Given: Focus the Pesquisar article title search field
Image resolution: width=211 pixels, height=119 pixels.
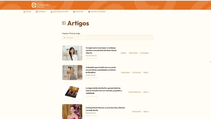Looking at the screenshot, I should tap(107, 37).
